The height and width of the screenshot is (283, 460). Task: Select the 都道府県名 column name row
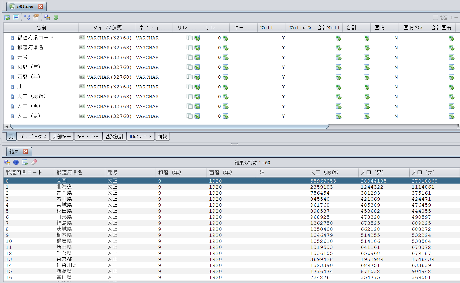click(30, 47)
